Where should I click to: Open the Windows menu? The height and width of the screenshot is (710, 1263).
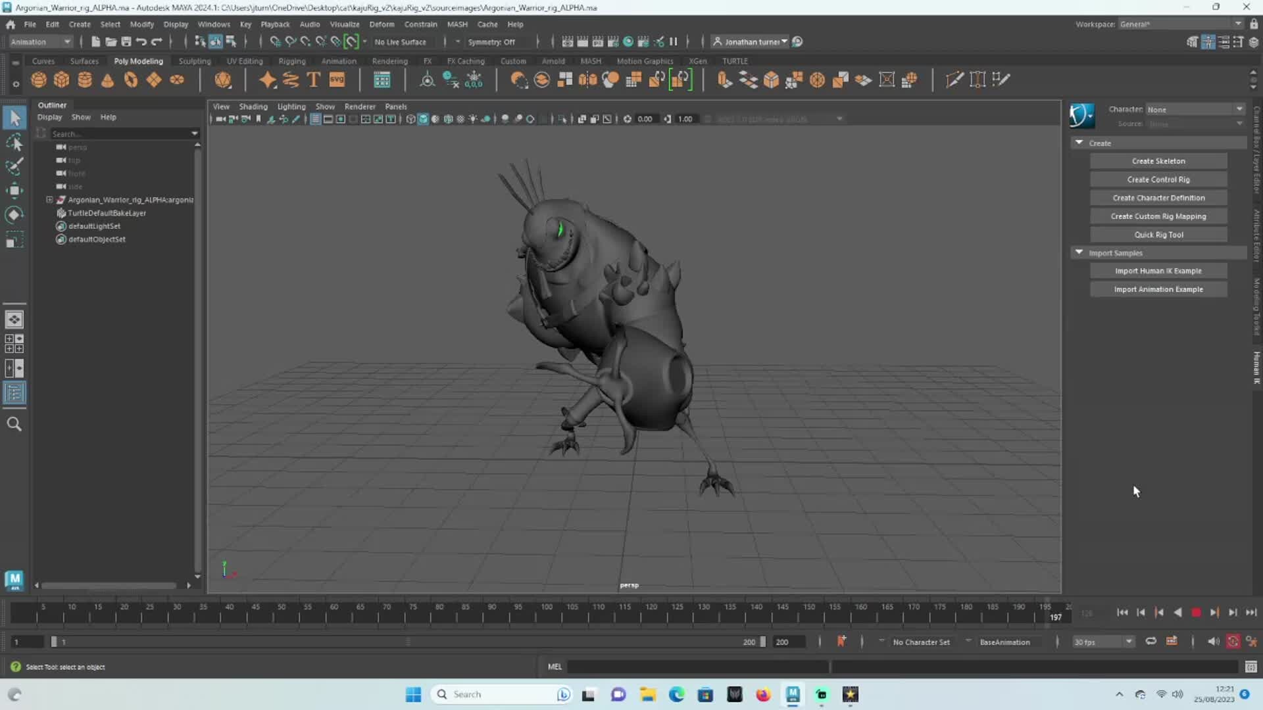point(214,24)
